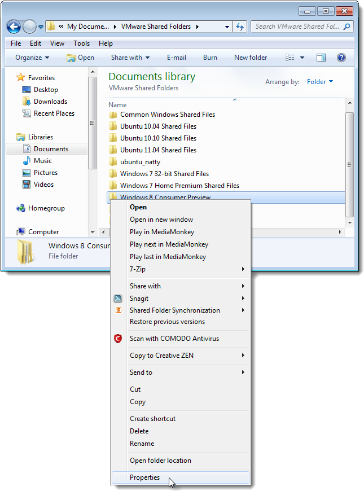Screen dimensions: 364x491
Task: Choose Delete in context menu
Action: tap(181, 431)
